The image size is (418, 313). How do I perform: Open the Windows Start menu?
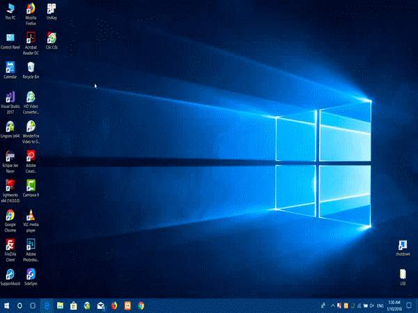(7, 305)
